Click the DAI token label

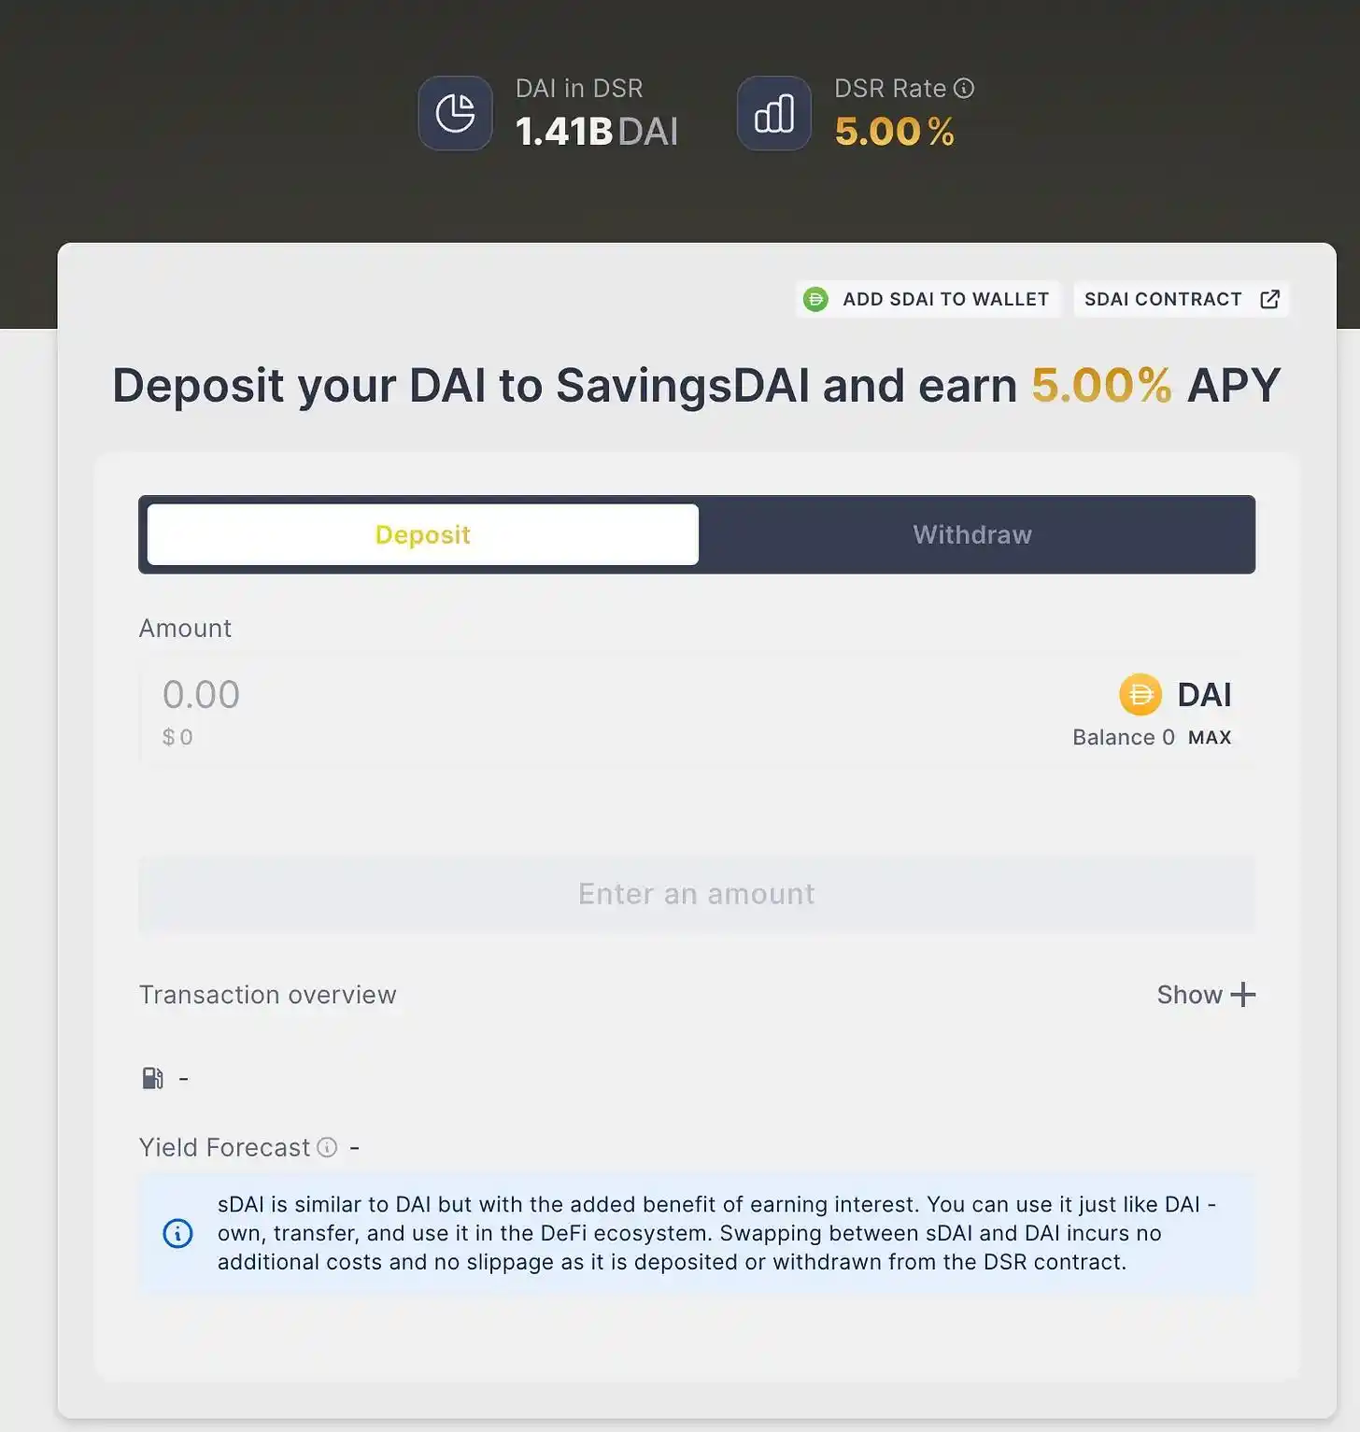pos(1204,694)
